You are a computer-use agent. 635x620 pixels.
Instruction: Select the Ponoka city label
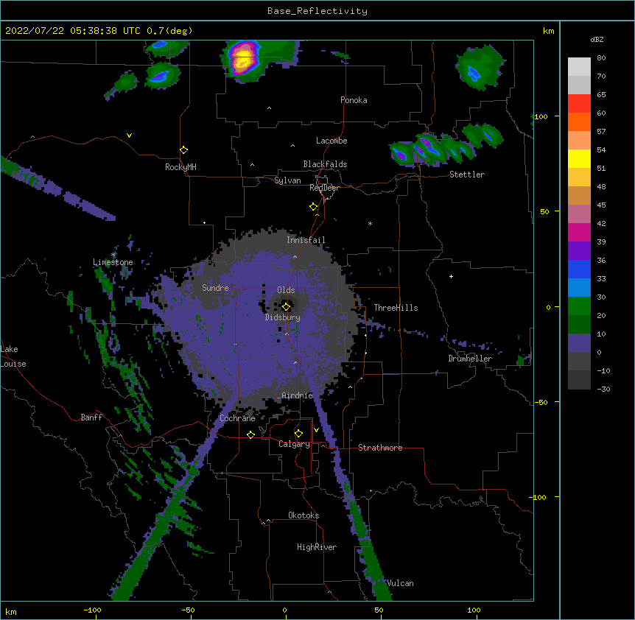pyautogui.click(x=354, y=100)
